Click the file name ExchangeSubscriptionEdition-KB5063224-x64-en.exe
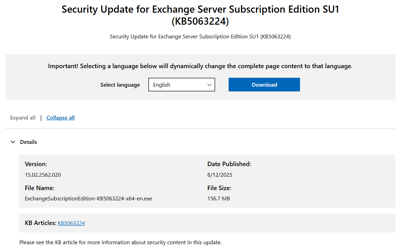404x249 pixels. pyautogui.click(x=89, y=199)
